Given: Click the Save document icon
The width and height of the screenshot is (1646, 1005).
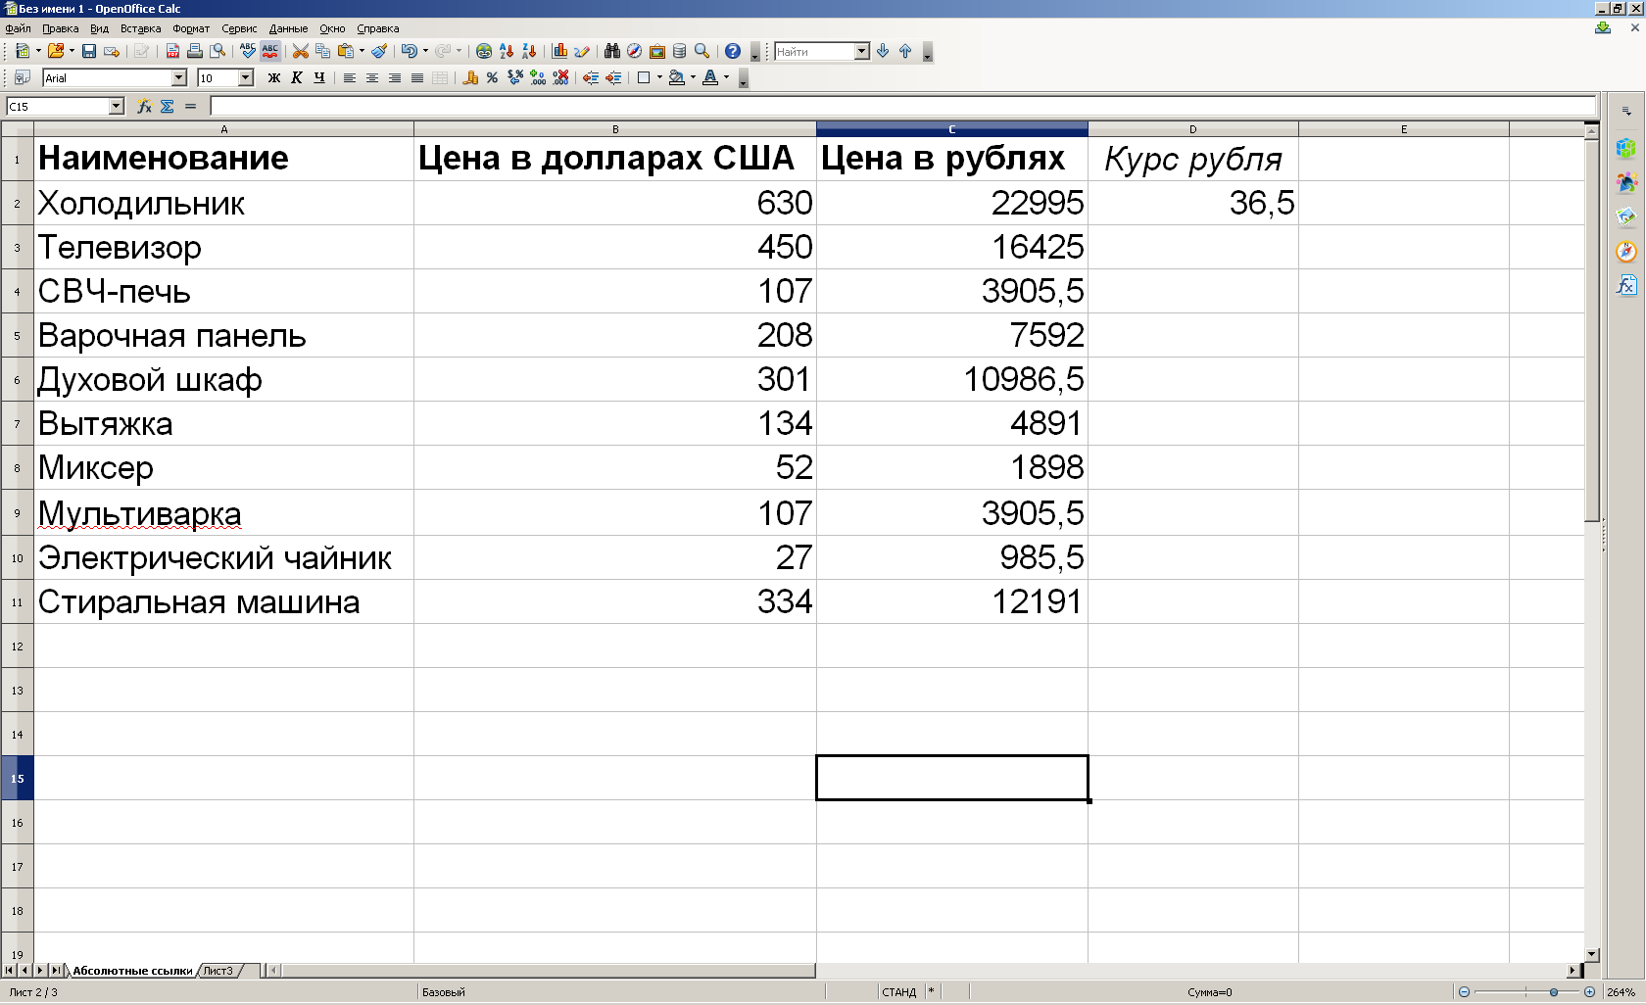Looking at the screenshot, I should (x=89, y=51).
